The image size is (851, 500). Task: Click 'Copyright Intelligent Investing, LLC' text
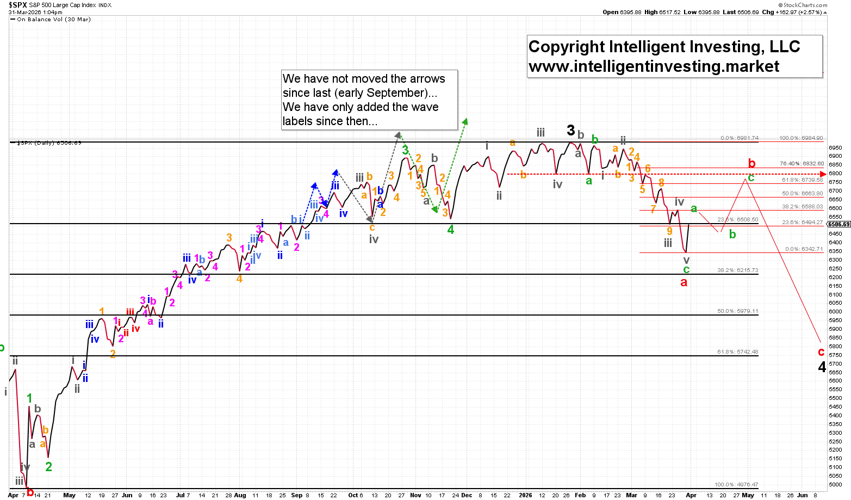point(664,47)
